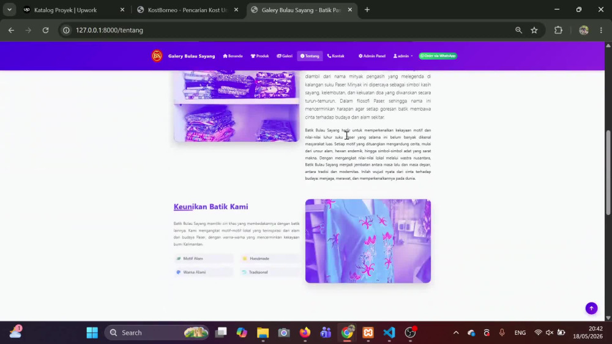Screen dimensions: 612x344
Task: Switch to the KostBorneo browser tab
Action: (x=188, y=10)
